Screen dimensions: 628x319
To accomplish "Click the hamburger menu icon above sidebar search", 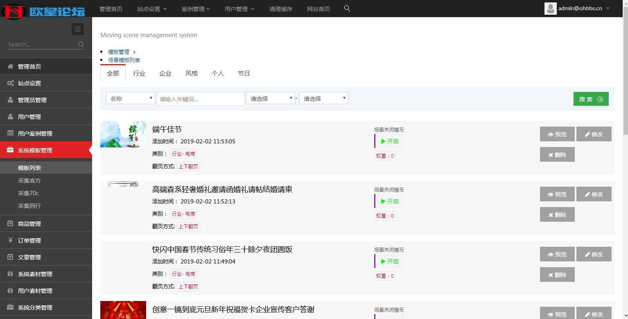I will click(77, 29).
